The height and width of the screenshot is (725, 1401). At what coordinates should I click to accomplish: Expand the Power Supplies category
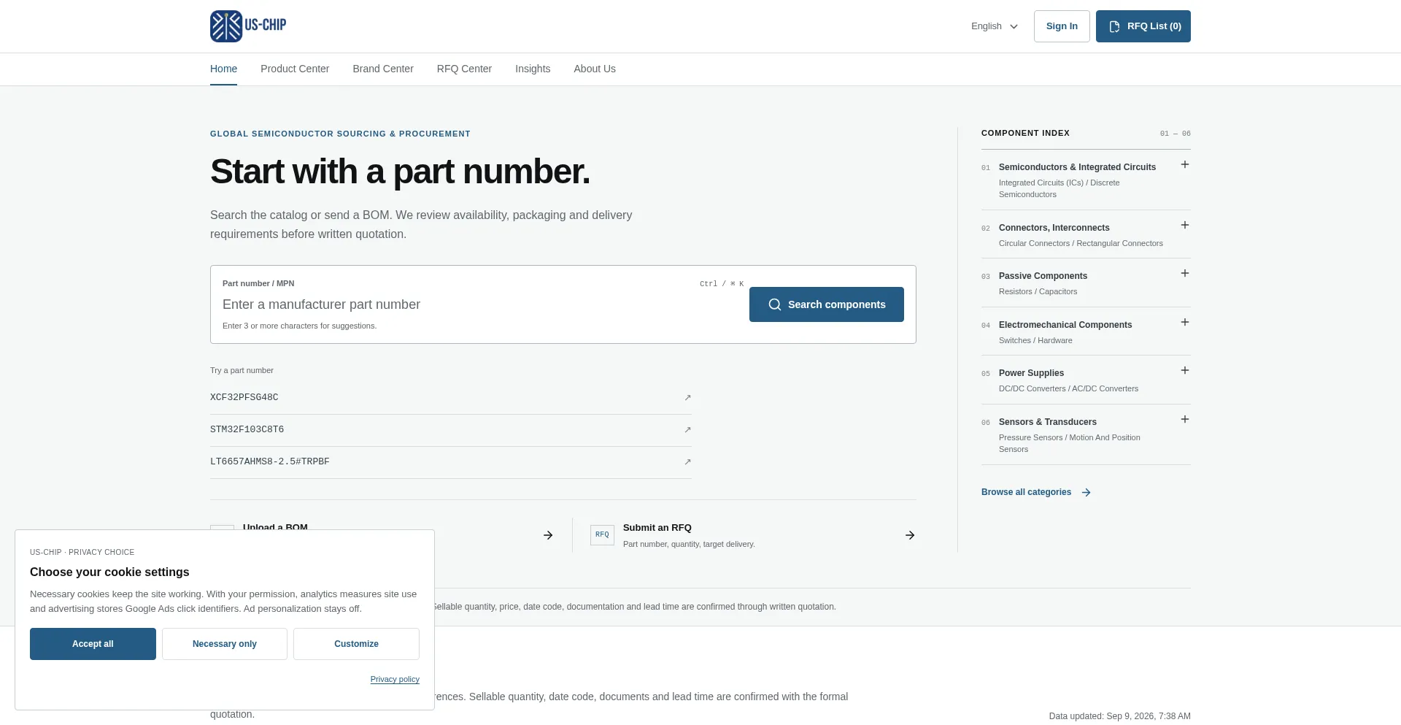click(1185, 371)
